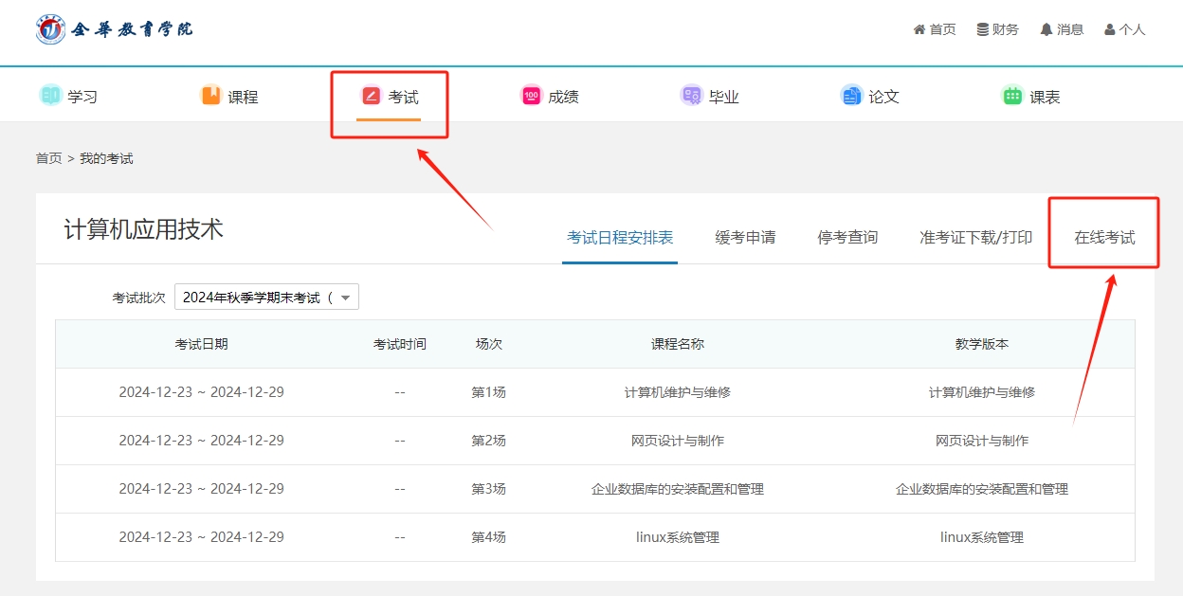
Task: Click the purple 毕业 graduation icon
Action: tap(691, 96)
